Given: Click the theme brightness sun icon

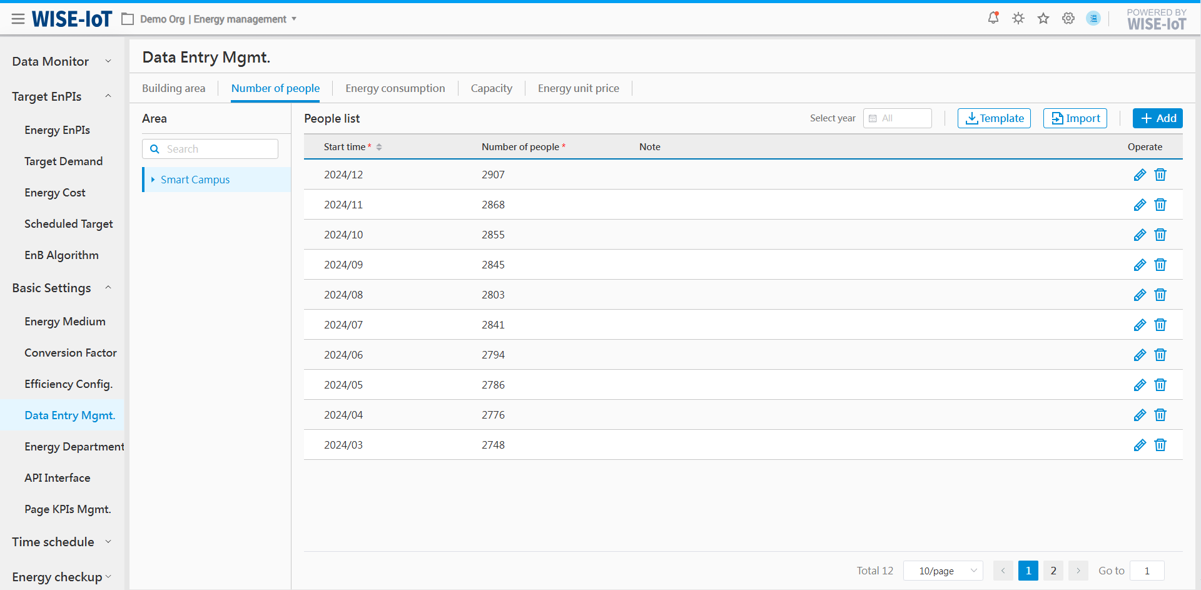Looking at the screenshot, I should click(1018, 18).
